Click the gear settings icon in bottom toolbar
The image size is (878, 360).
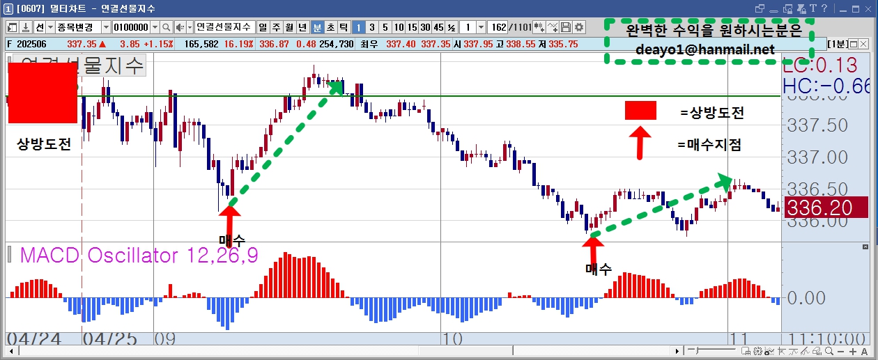[x=757, y=351]
